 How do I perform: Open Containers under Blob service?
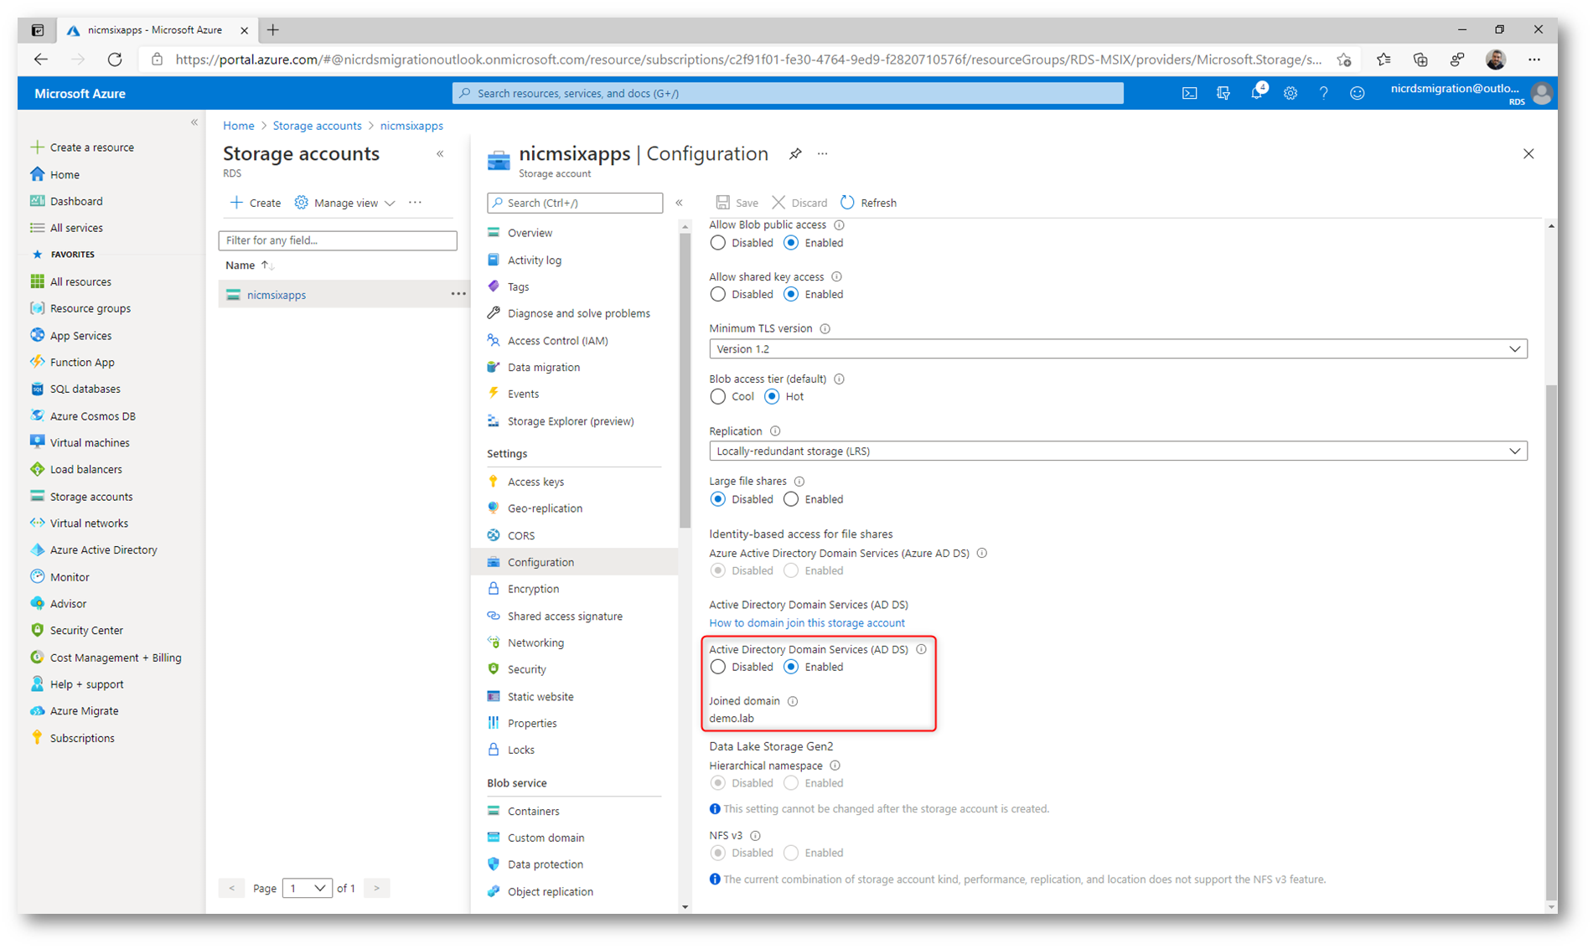(533, 811)
